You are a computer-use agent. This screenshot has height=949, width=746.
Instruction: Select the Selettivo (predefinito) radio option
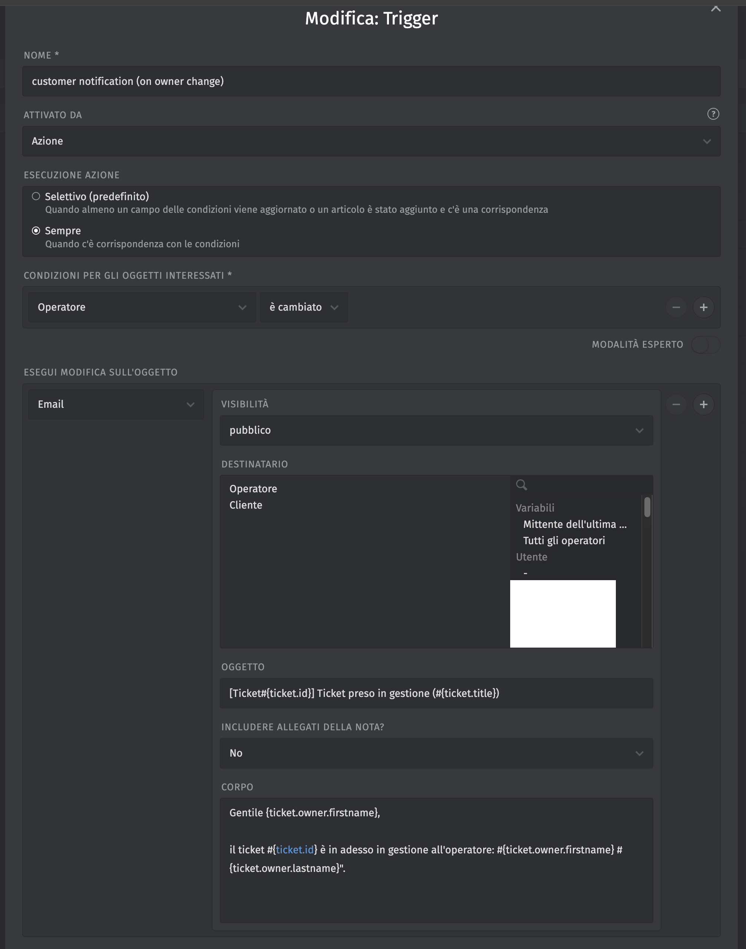click(36, 196)
